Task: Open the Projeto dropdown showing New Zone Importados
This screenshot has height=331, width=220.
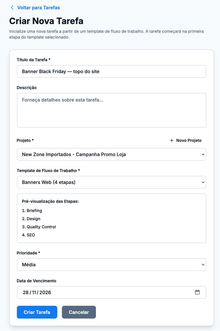Action: pyautogui.click(x=112, y=154)
